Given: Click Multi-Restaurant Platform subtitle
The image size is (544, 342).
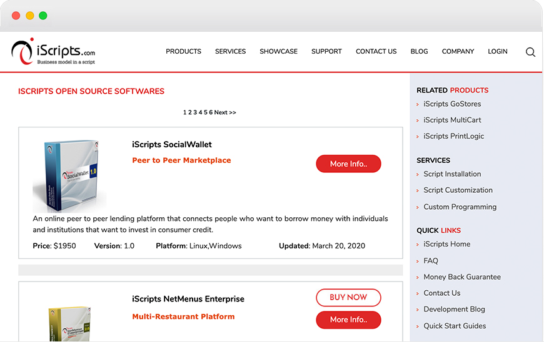Looking at the screenshot, I should point(183,317).
